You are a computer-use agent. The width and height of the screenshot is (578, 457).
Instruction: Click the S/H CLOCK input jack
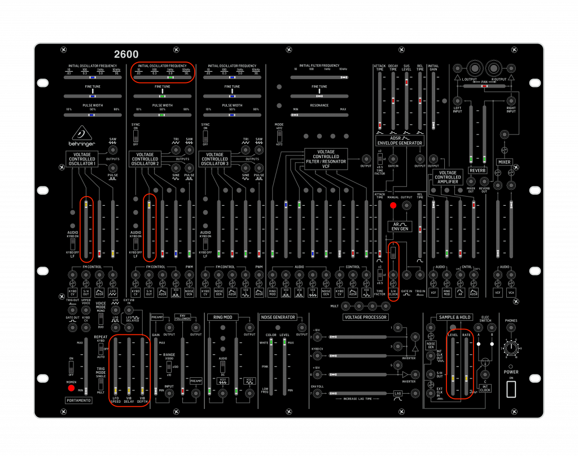[x=393, y=275]
